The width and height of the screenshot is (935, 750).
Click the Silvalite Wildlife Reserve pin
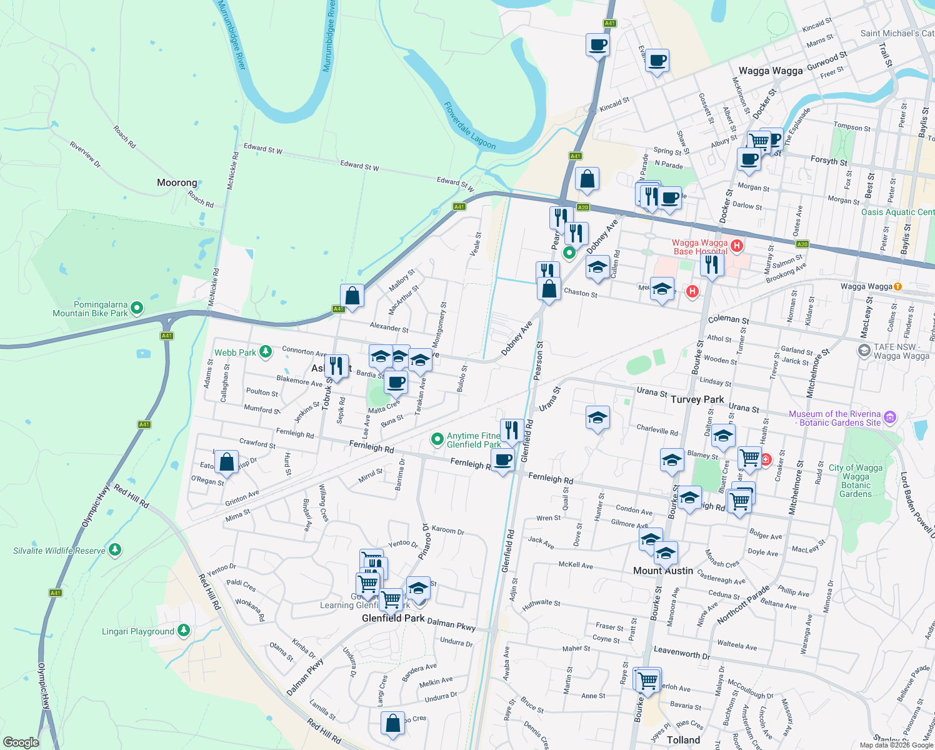(114, 550)
